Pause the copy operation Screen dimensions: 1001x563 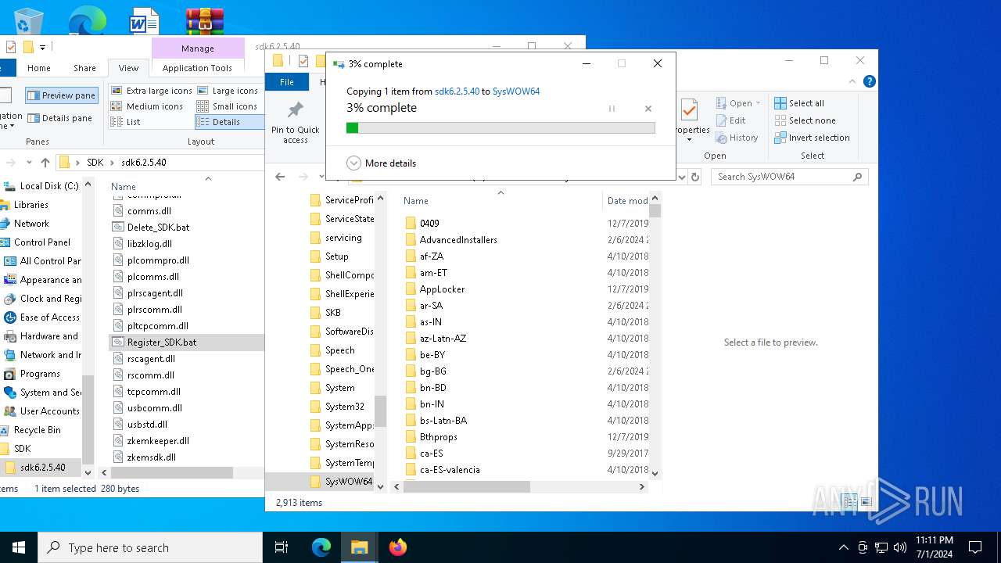tap(612, 109)
